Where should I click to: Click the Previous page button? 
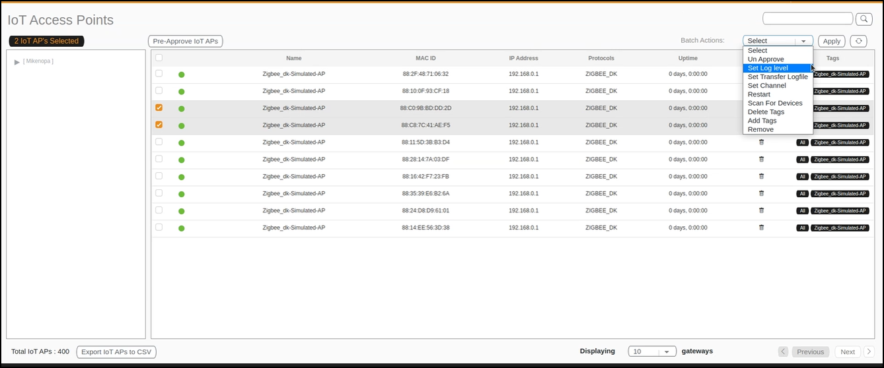pyautogui.click(x=810, y=352)
